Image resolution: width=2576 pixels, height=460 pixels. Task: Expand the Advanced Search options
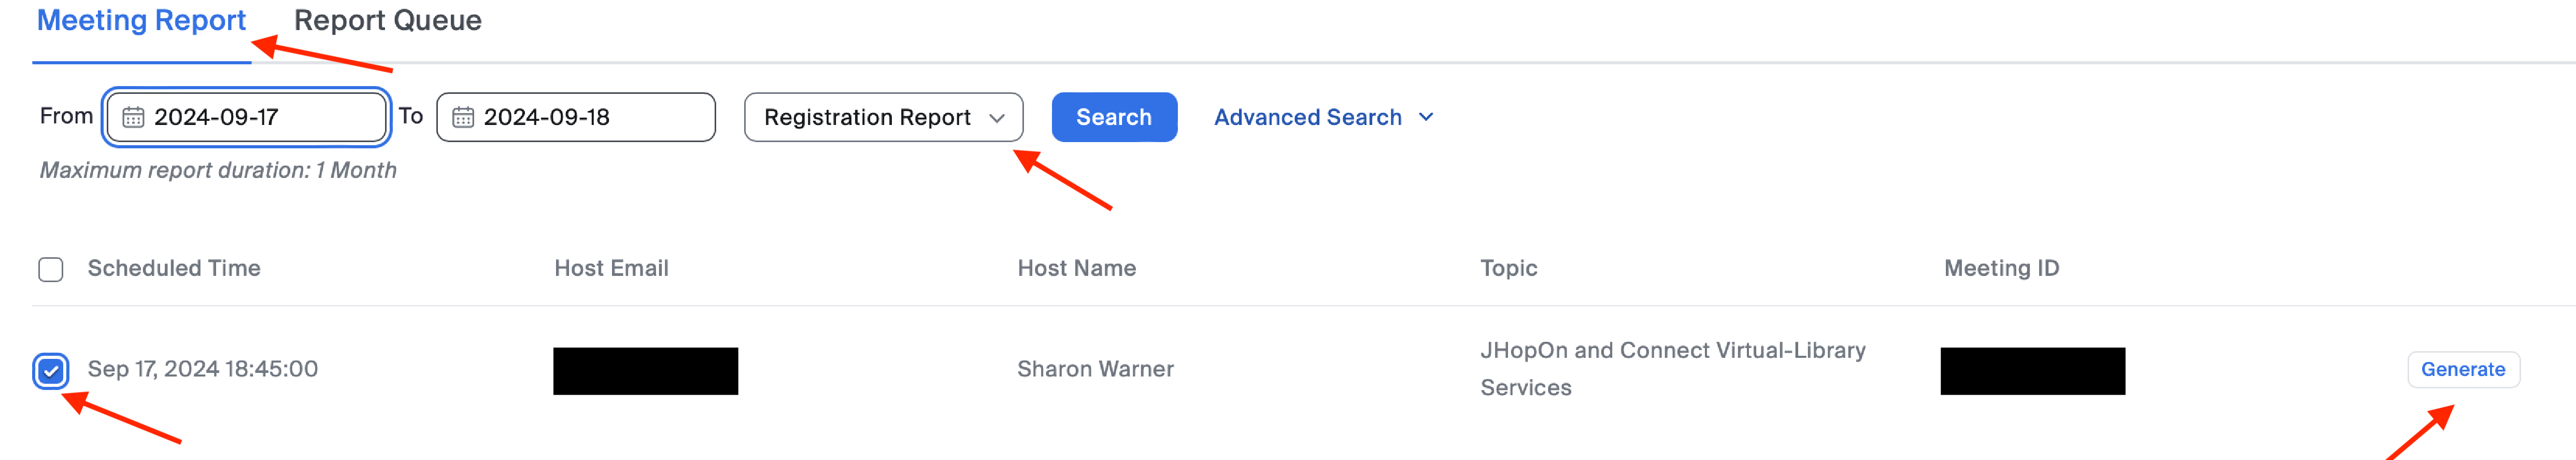pyautogui.click(x=1323, y=117)
